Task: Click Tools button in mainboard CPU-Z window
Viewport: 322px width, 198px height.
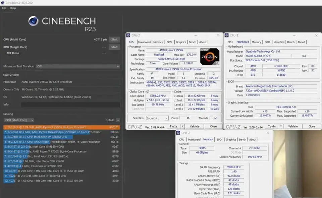Action: [x=272, y=126]
